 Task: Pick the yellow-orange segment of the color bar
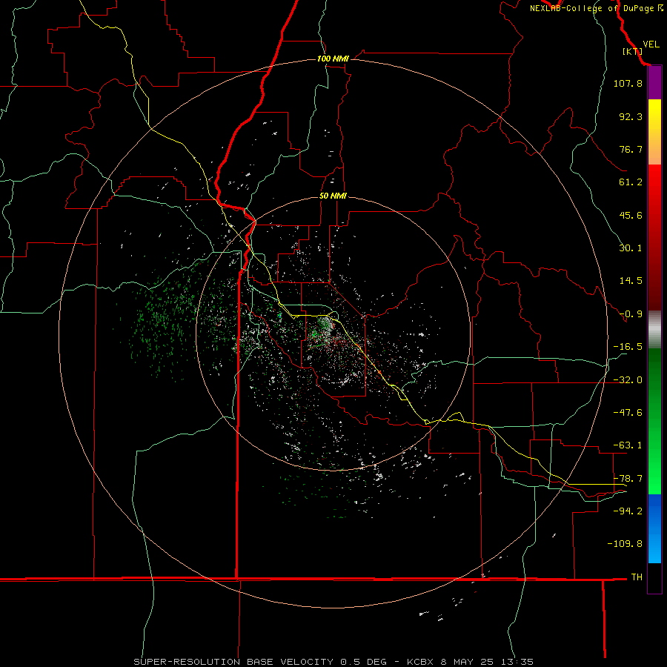point(654,132)
